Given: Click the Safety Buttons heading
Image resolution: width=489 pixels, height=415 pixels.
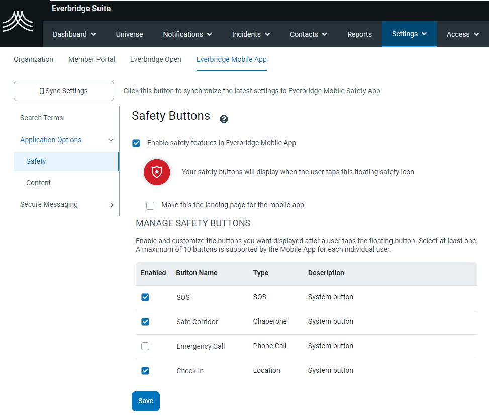Looking at the screenshot, I should [171, 116].
